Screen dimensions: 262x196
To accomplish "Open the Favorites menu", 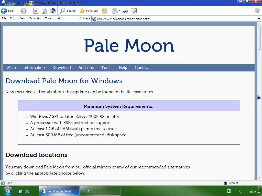I will click(x=35, y=18).
